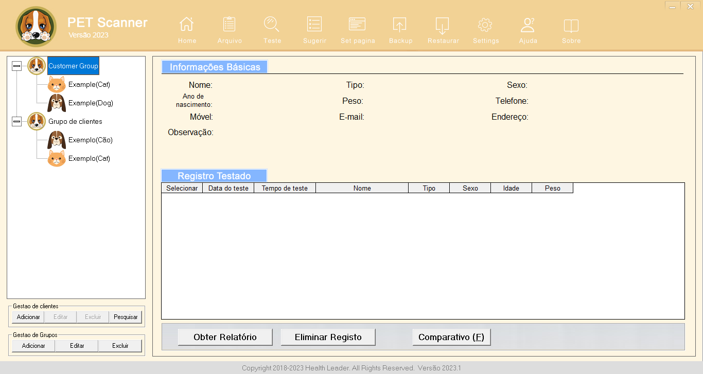Click the Customer Group dog icon
This screenshot has height=374, width=703.
37,66
